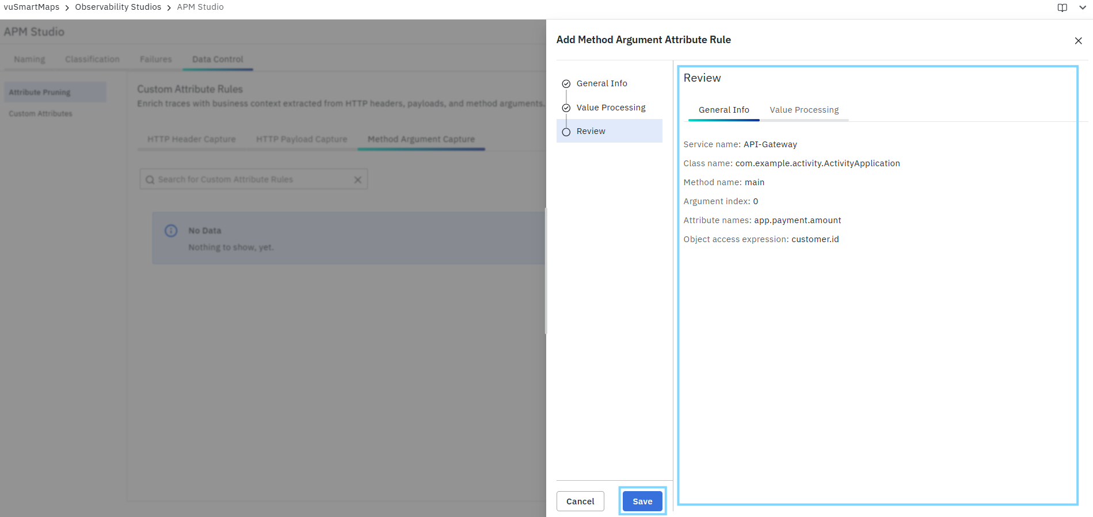Cancel the attribute rule dialog
The height and width of the screenshot is (517, 1093).
580,501
